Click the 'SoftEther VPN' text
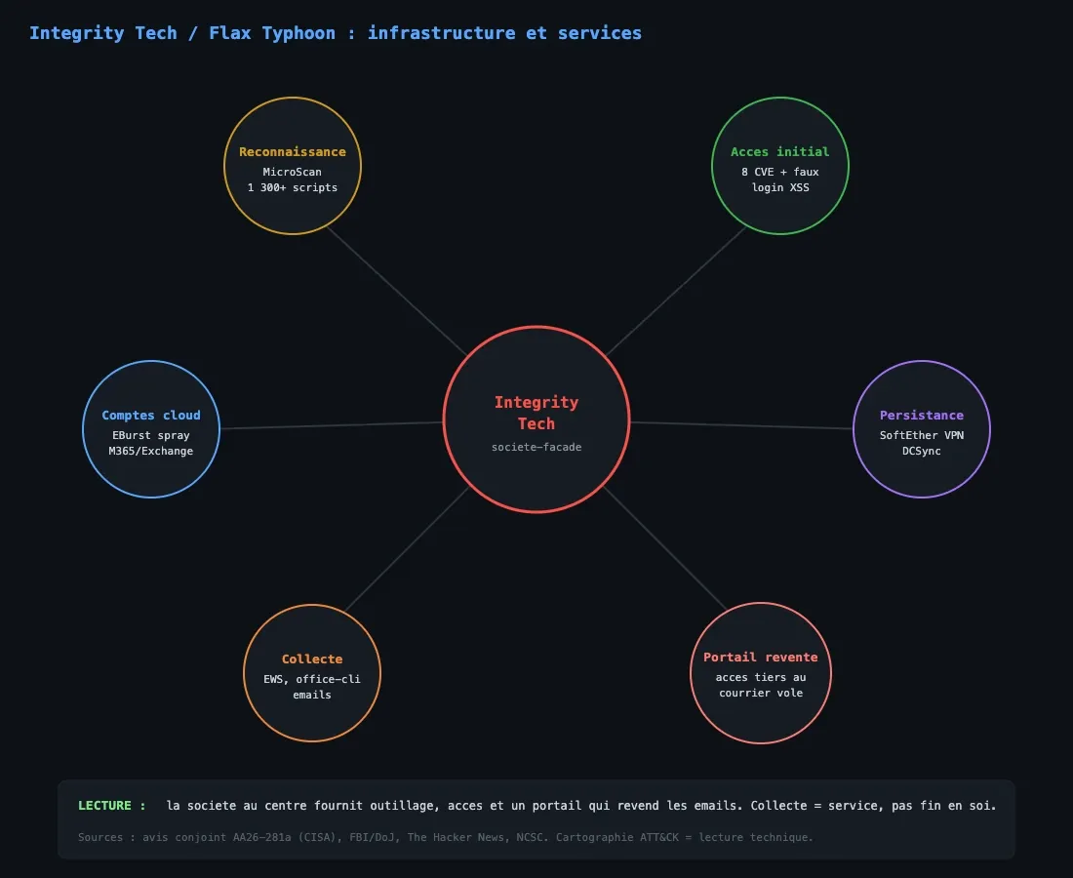This screenshot has height=878, width=1073. (x=922, y=435)
